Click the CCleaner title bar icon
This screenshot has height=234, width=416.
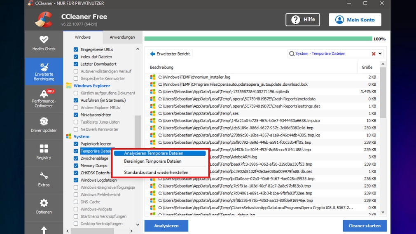pos(30,3)
